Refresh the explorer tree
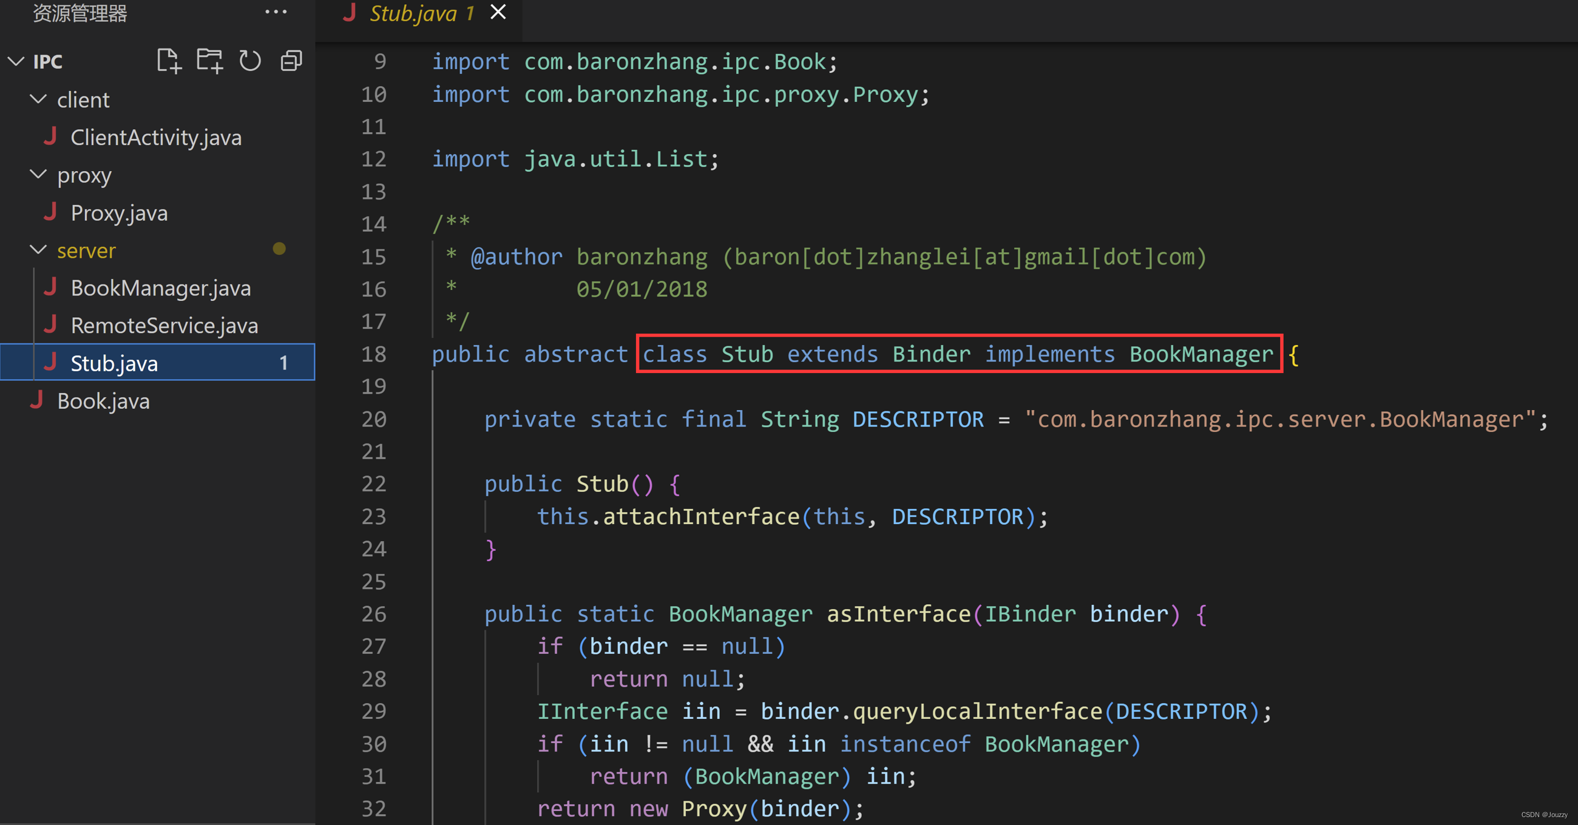The height and width of the screenshot is (825, 1578). 250,61
